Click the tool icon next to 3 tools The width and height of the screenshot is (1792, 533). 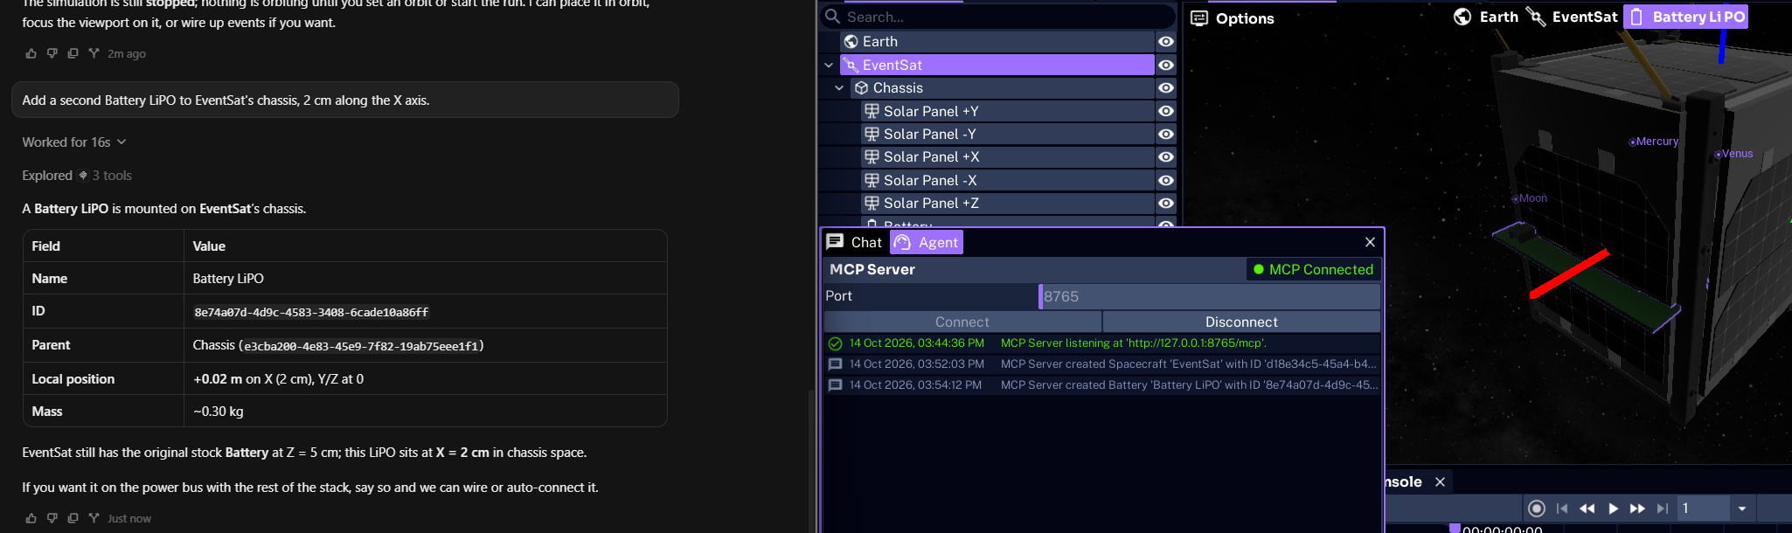click(x=83, y=175)
